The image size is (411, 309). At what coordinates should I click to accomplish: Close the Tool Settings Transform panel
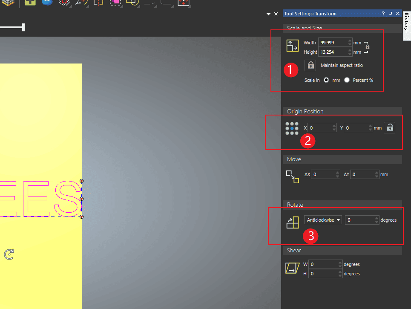pos(398,14)
